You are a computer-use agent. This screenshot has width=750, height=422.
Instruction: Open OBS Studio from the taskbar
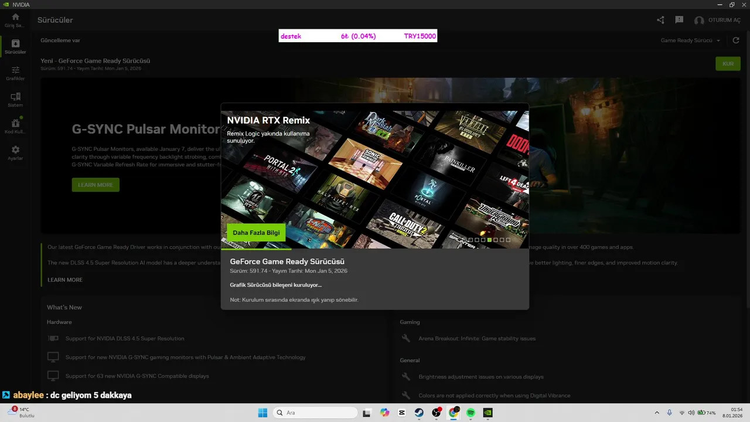pos(437,413)
